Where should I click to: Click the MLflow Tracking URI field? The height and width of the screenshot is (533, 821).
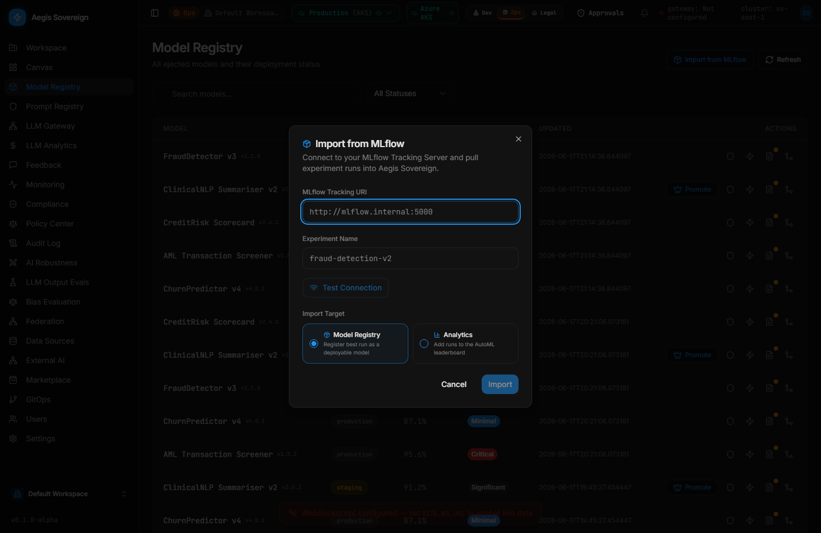click(x=410, y=212)
